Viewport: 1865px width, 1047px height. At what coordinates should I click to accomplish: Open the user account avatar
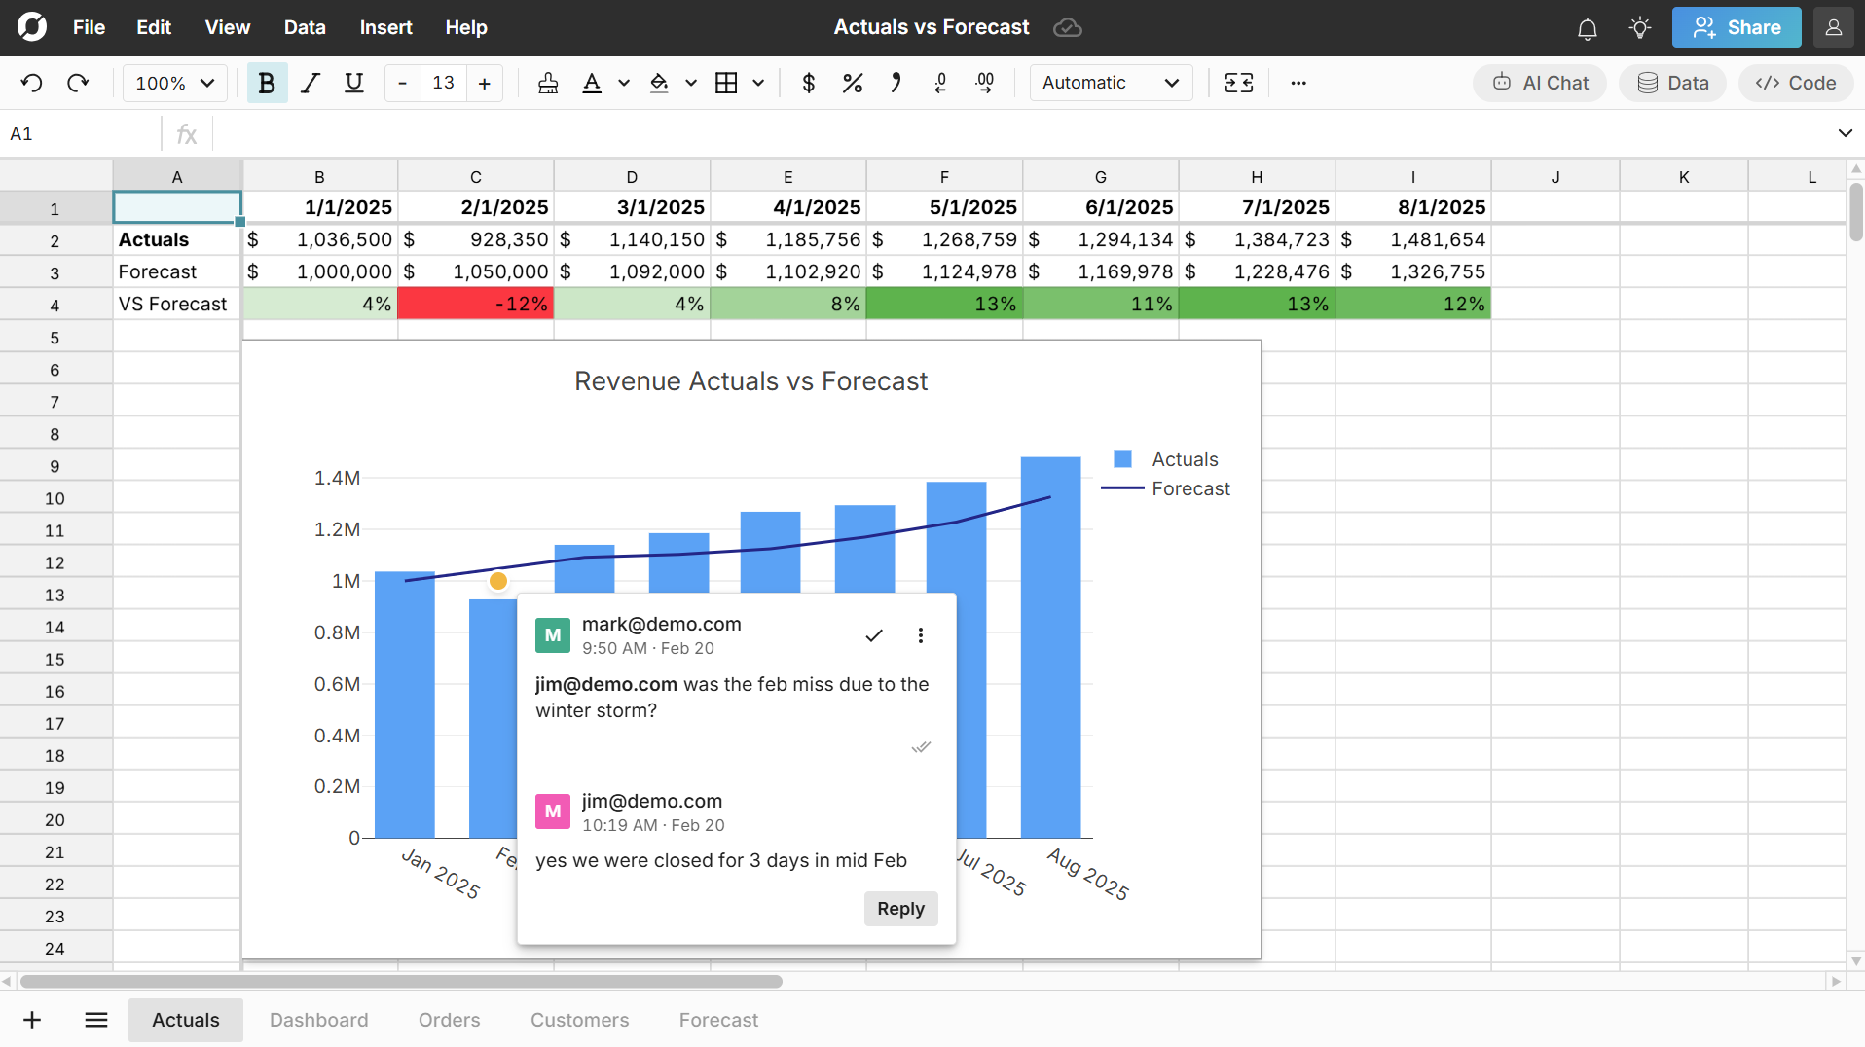[1834, 27]
